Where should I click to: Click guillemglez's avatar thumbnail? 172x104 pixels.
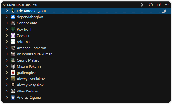(13, 73)
